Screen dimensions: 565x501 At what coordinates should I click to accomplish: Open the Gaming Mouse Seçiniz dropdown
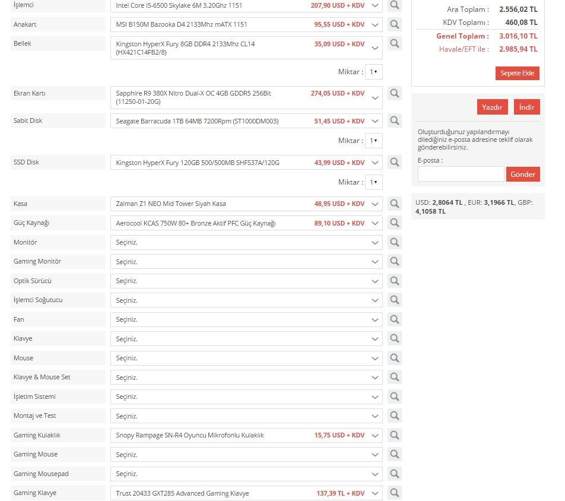(x=246, y=455)
